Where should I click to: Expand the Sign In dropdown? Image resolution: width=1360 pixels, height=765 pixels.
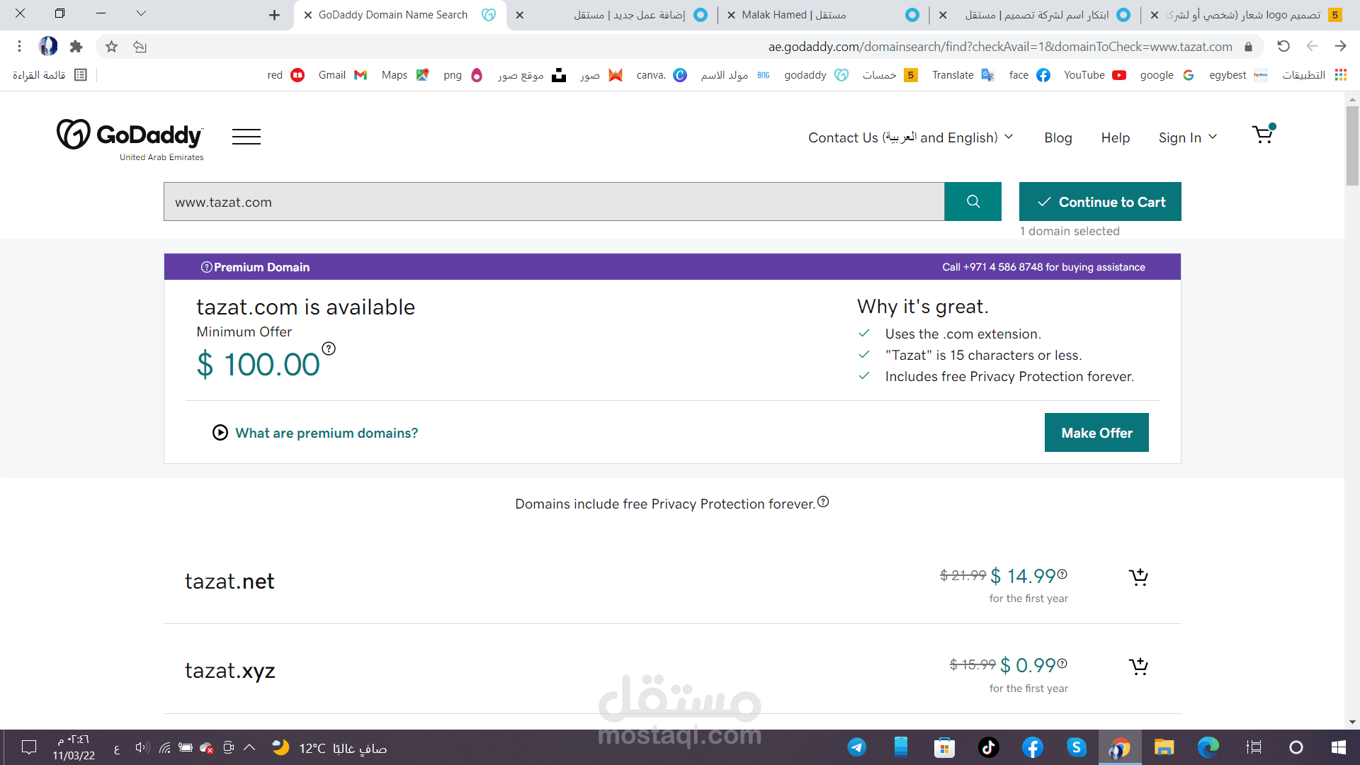pos(1187,137)
